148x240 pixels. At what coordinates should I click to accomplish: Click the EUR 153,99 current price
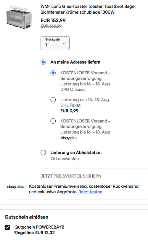53,21
